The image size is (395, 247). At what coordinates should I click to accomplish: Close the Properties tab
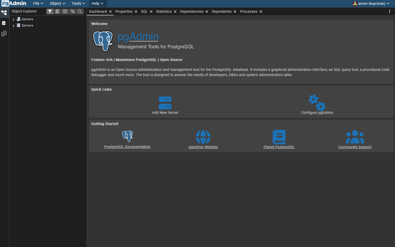[x=136, y=12]
